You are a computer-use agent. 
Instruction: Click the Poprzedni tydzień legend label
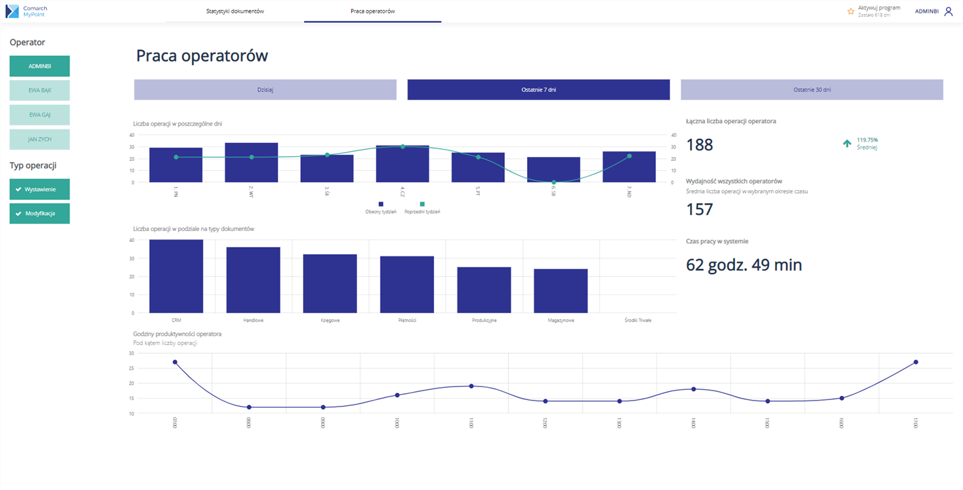[422, 212]
